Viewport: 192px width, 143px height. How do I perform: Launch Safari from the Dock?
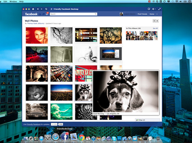56,137
